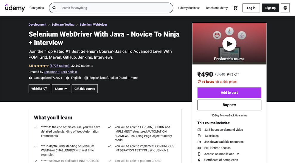Open Teach on Udemy

(217, 8)
